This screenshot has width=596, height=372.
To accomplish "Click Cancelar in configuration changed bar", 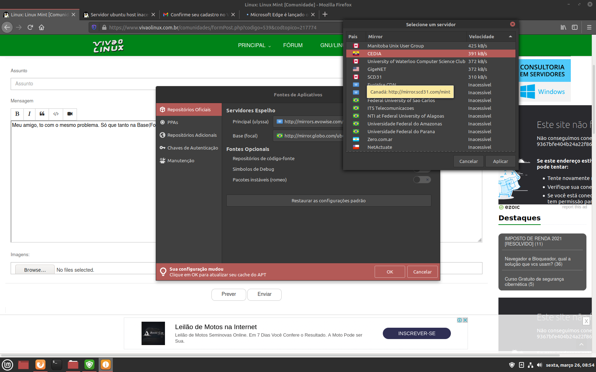I will point(422,272).
